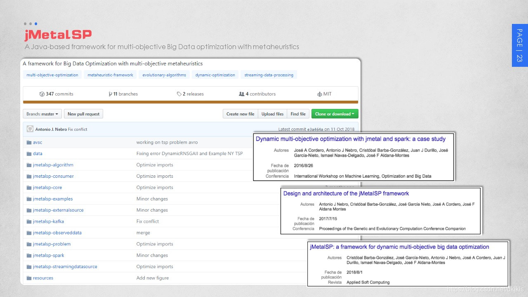Click the jmetalsp-examples folder icon
Screen dimensions: 528x297
pyautogui.click(x=29, y=199)
